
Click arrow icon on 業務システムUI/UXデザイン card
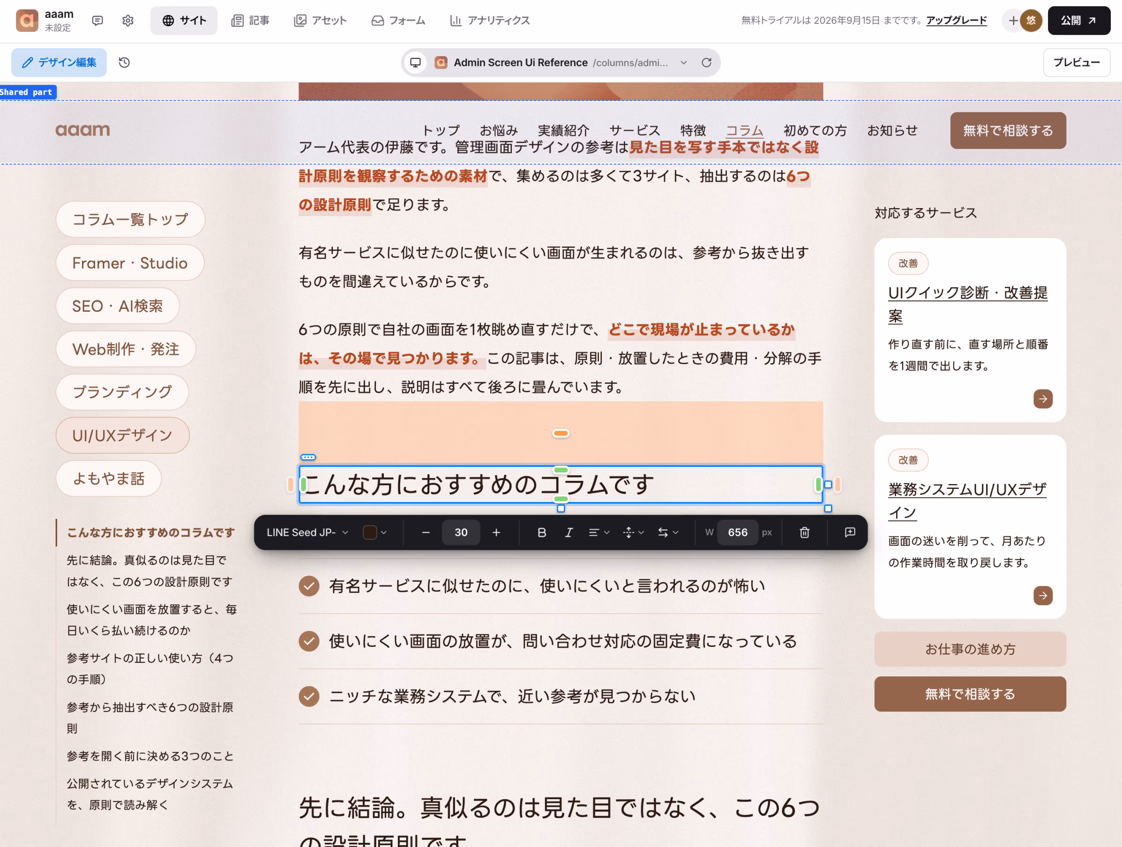[1043, 595]
